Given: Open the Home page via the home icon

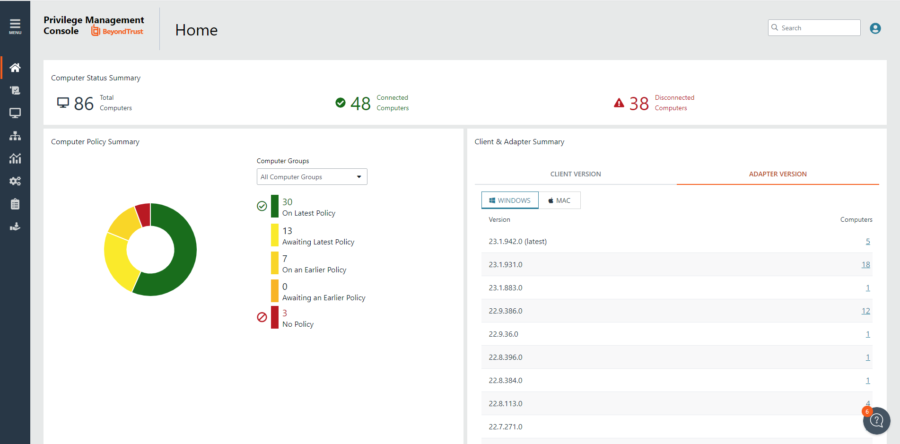Looking at the screenshot, I should [15, 67].
